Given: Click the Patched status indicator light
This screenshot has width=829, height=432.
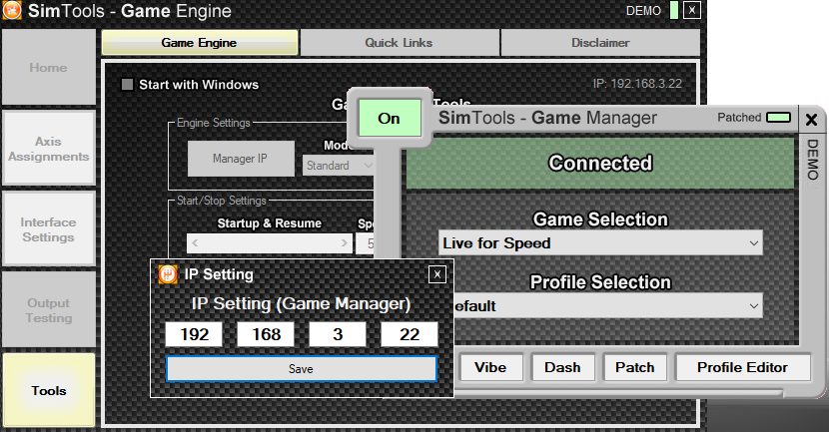Looking at the screenshot, I should click(x=778, y=118).
